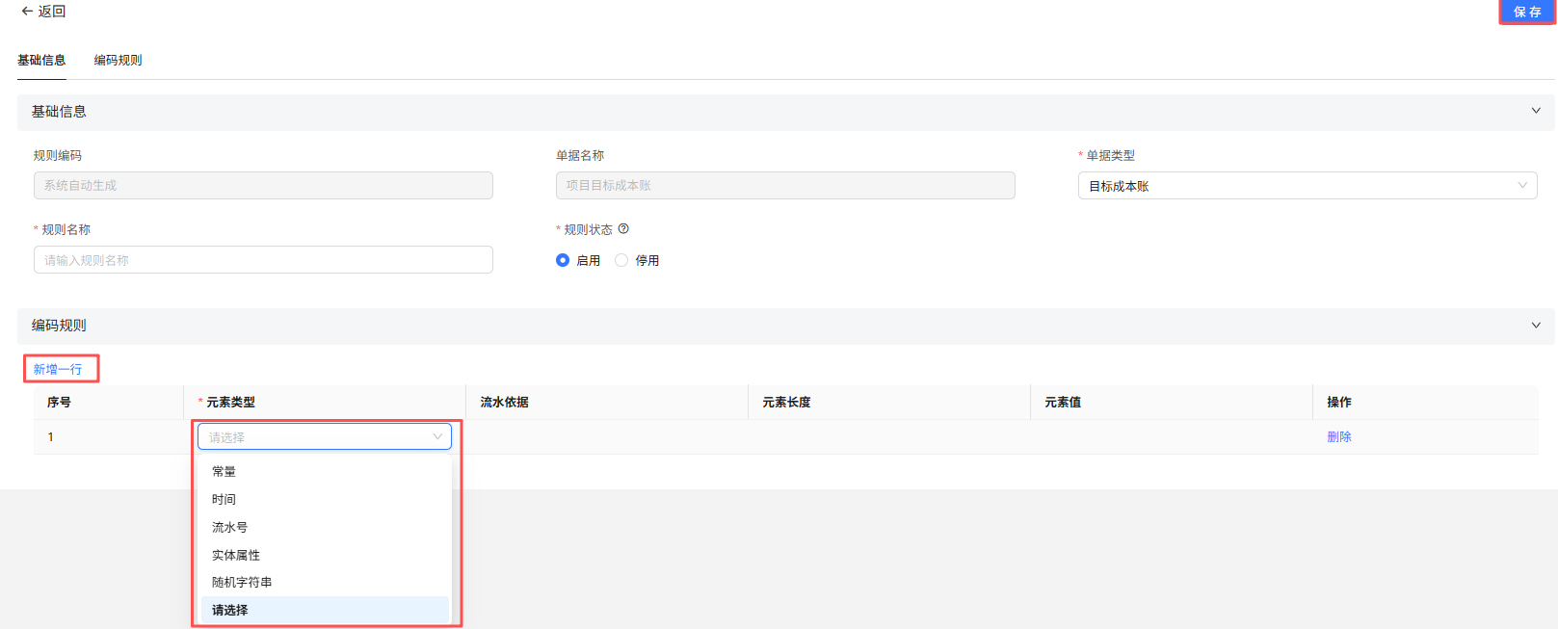This screenshot has width=1558, height=629.
Task: Choose 时间 from element type list
Action: 224,499
